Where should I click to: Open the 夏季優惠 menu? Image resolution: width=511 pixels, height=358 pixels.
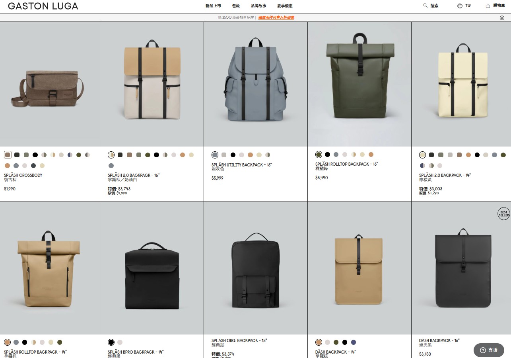click(x=285, y=6)
